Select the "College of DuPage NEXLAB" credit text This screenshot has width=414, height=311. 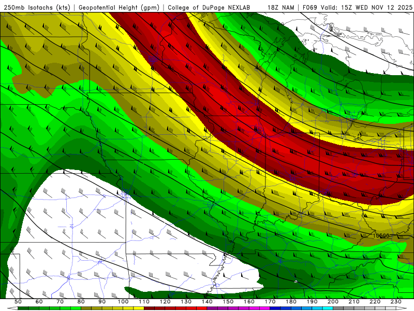click(209, 8)
